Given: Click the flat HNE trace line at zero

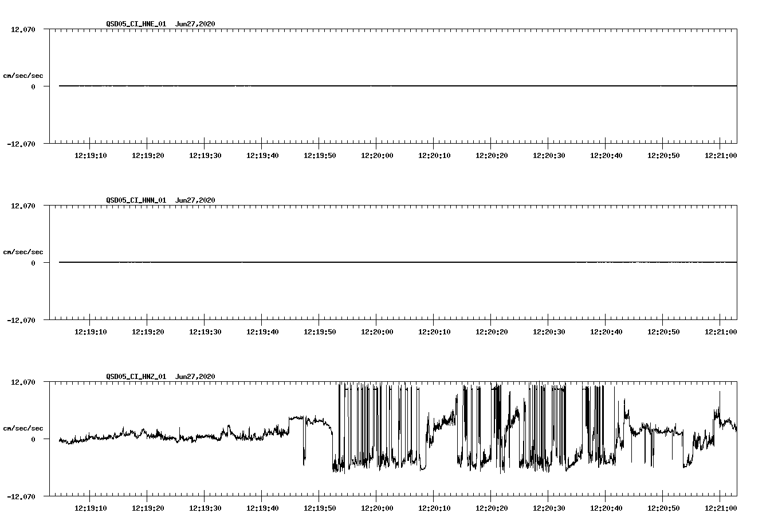Looking at the screenshot, I should pyautogui.click(x=398, y=86).
